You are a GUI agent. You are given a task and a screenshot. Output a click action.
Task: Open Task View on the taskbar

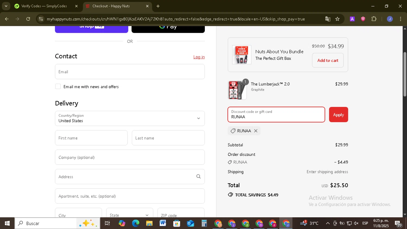pos(107,223)
